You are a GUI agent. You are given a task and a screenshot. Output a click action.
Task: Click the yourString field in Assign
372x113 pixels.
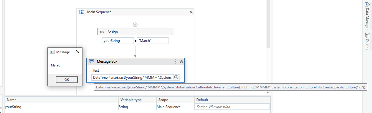(118, 41)
